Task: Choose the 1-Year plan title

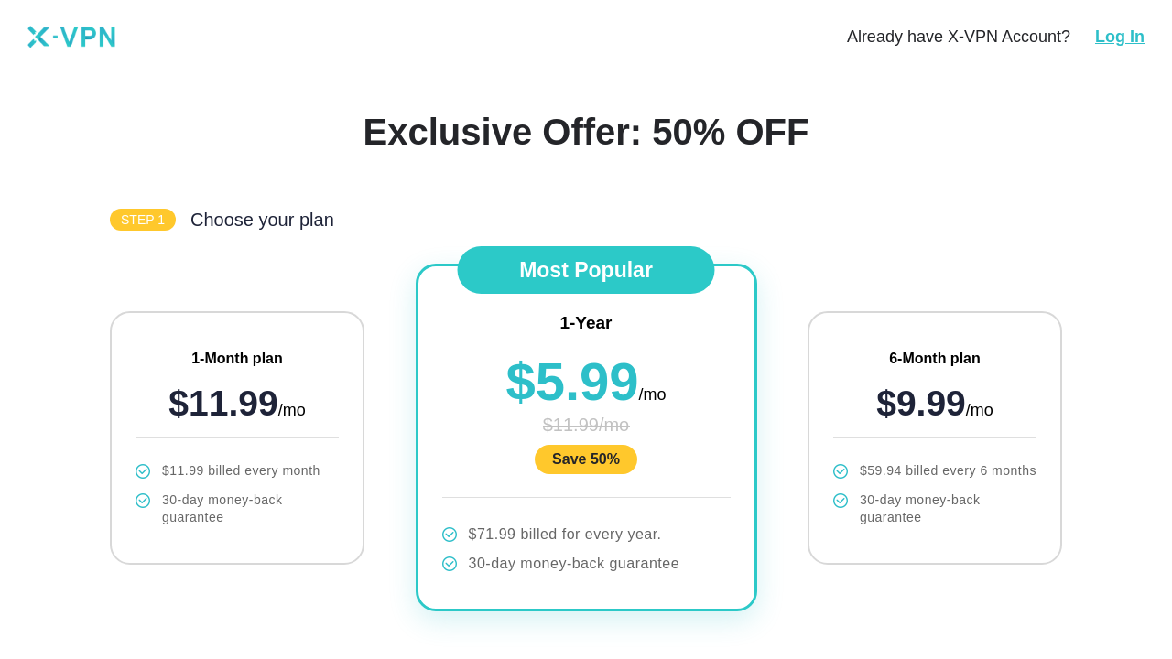Action: point(586,323)
